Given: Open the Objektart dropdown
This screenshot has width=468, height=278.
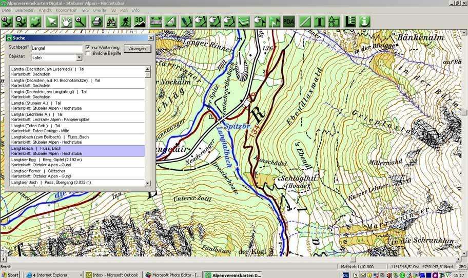Looking at the screenshot, I should (79, 57).
